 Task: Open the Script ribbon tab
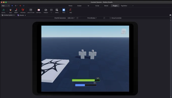(97, 6)
